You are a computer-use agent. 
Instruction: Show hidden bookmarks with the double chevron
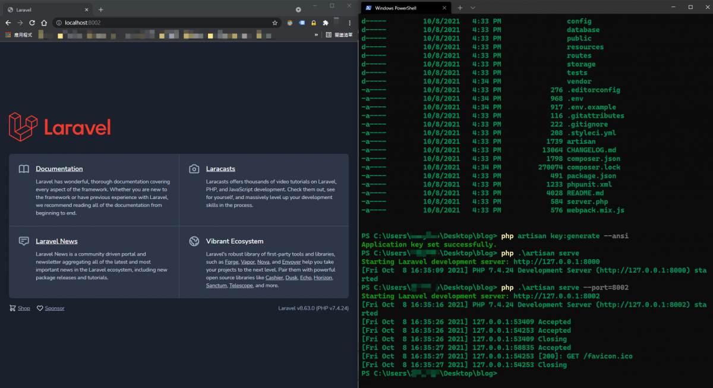coord(316,35)
